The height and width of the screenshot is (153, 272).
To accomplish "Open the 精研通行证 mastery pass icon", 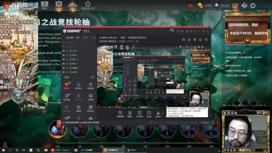I will click(88, 5).
